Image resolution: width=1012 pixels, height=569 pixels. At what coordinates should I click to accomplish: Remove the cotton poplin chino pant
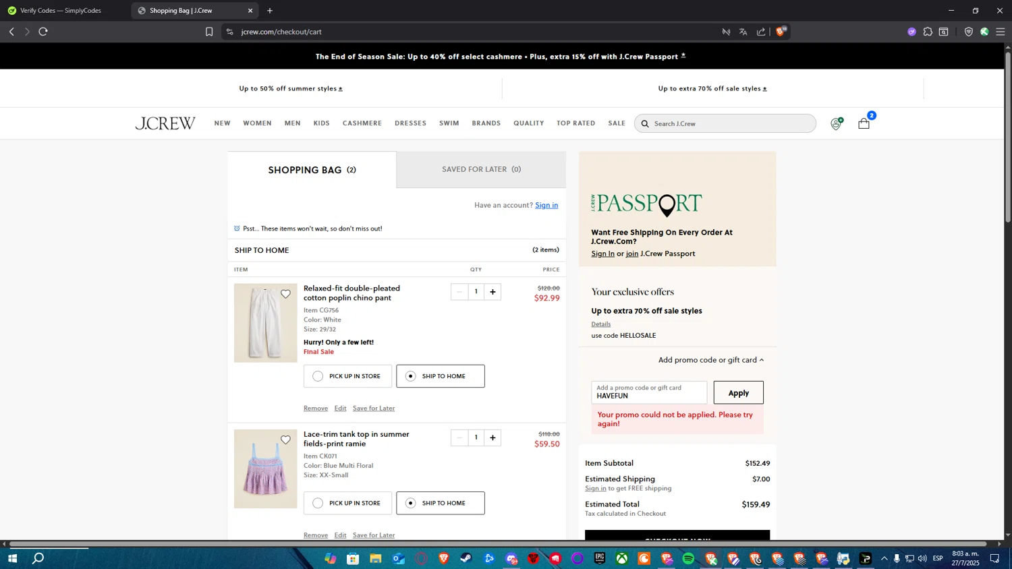coord(316,408)
